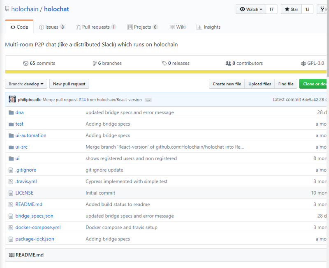Click the LICENSE file icon
Viewport: 329px width, 268px height.
coord(11,193)
